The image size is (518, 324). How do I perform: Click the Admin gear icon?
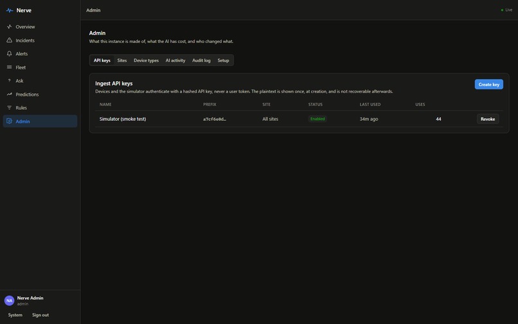[x=9, y=122]
